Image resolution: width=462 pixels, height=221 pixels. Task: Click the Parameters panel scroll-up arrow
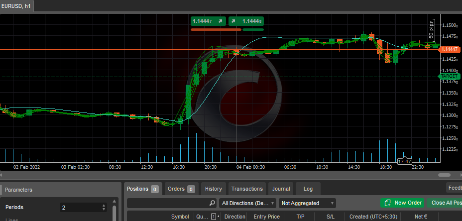(x=115, y=201)
